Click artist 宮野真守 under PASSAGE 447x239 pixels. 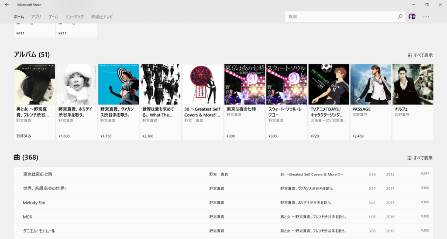[x=360, y=115]
